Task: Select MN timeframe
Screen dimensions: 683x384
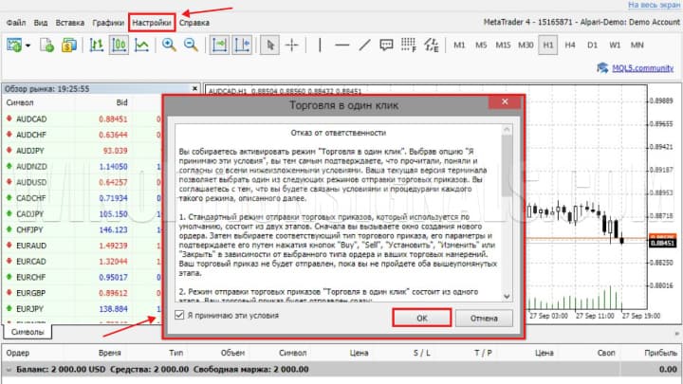Action: (x=637, y=45)
